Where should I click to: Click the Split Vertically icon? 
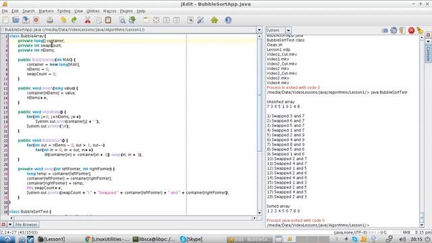pos(177,20)
